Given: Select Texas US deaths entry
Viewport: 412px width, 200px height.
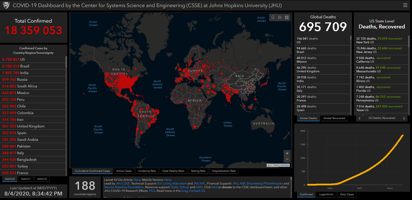Looking at the screenshot, I should pos(381,108).
